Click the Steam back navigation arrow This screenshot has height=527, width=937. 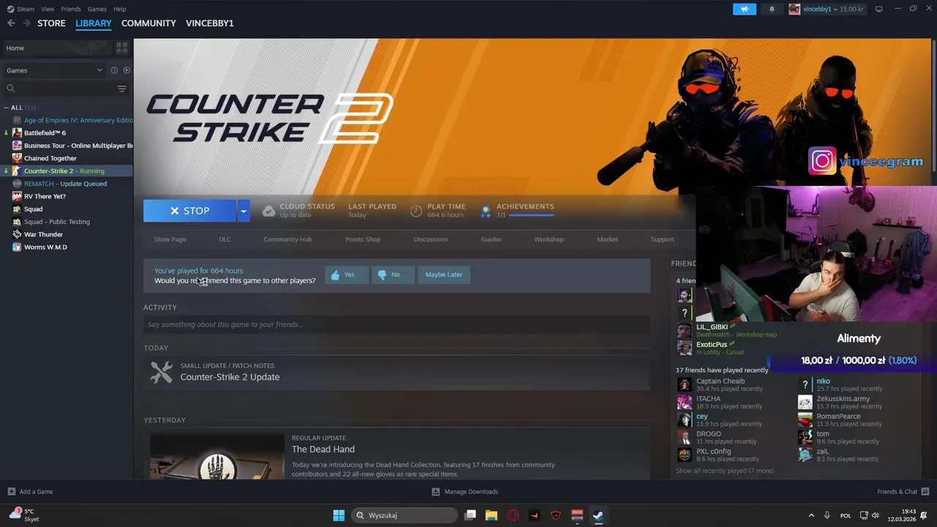tap(11, 23)
